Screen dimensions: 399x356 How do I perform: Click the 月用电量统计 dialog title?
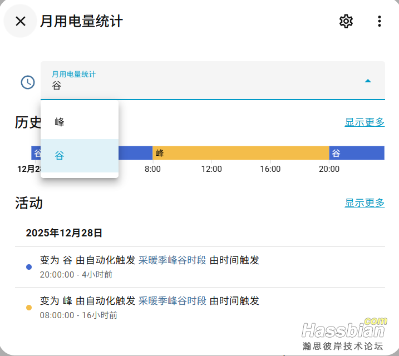tap(81, 21)
